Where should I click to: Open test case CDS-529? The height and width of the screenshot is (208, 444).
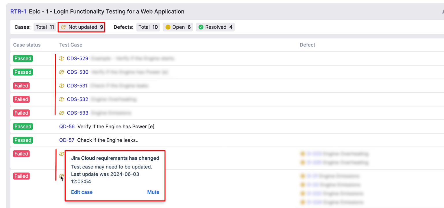(x=77, y=59)
